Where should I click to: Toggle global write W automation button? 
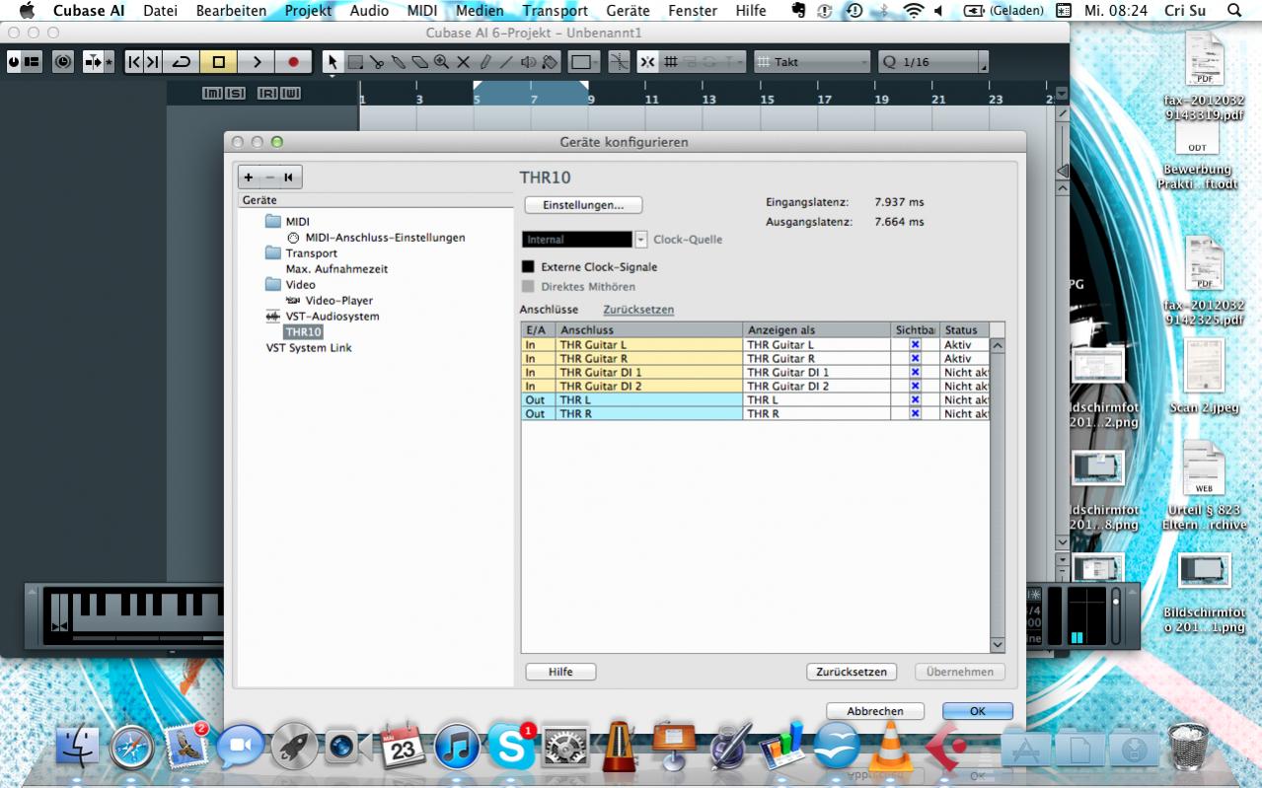pyautogui.click(x=290, y=93)
